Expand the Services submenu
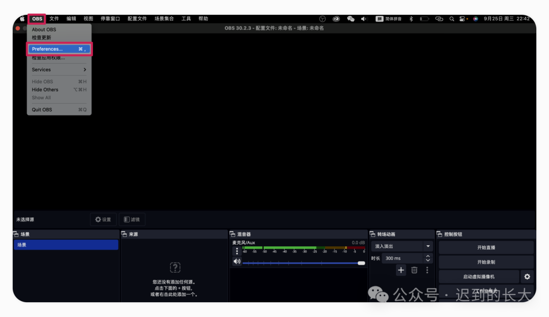Viewport: 549px width, 317px height. tap(59, 70)
